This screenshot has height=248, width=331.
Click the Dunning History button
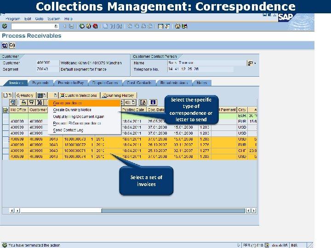pos(119,96)
